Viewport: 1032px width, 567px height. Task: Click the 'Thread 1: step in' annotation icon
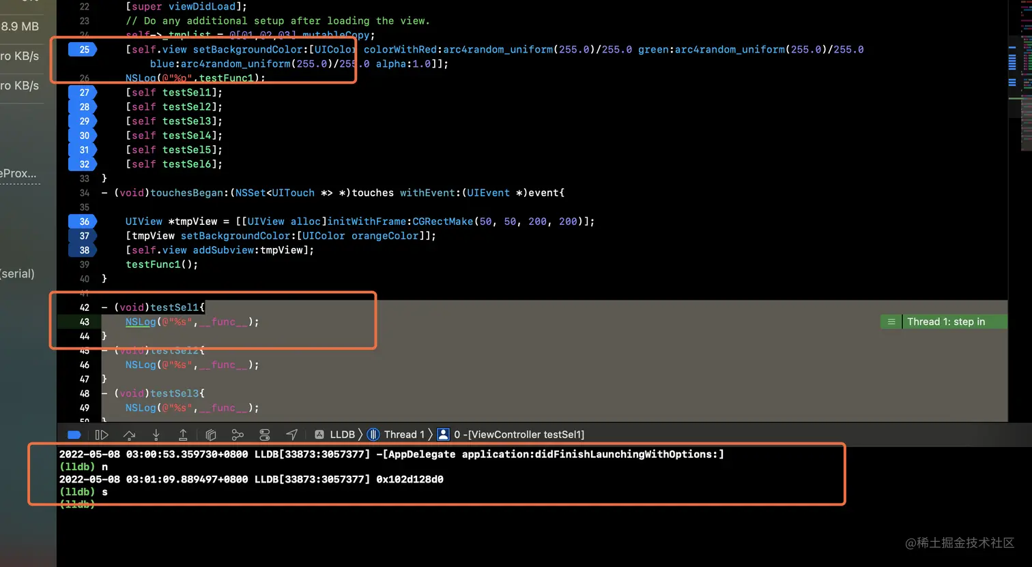[x=891, y=322]
